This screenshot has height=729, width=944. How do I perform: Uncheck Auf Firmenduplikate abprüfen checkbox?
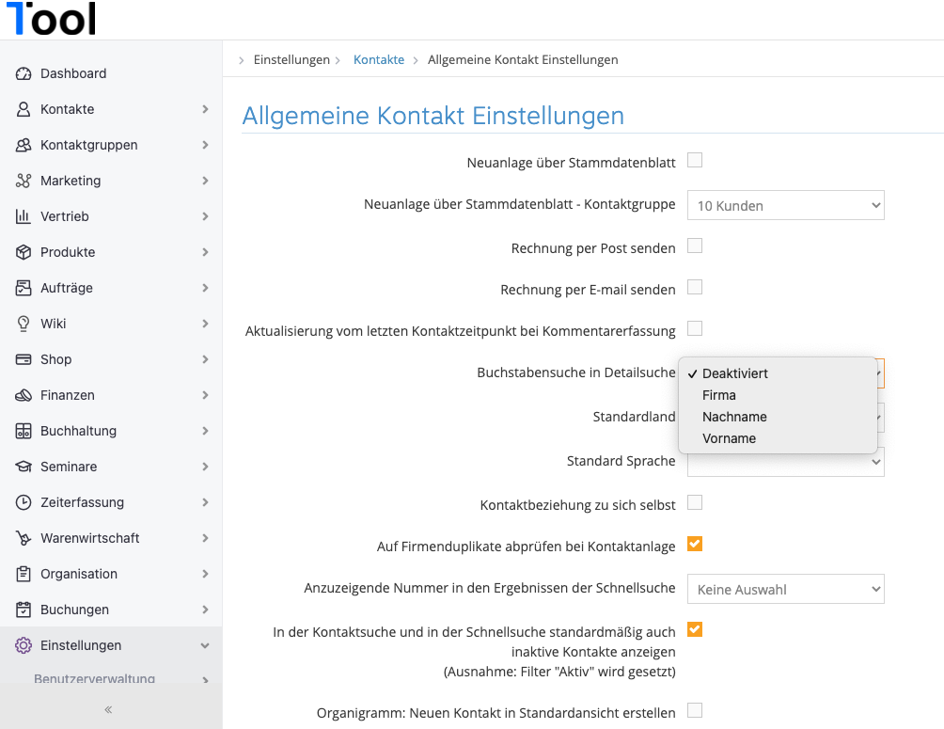695,544
